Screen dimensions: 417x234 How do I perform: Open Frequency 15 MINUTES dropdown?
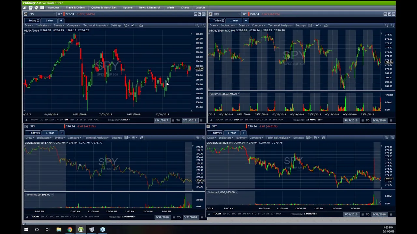[315, 120]
